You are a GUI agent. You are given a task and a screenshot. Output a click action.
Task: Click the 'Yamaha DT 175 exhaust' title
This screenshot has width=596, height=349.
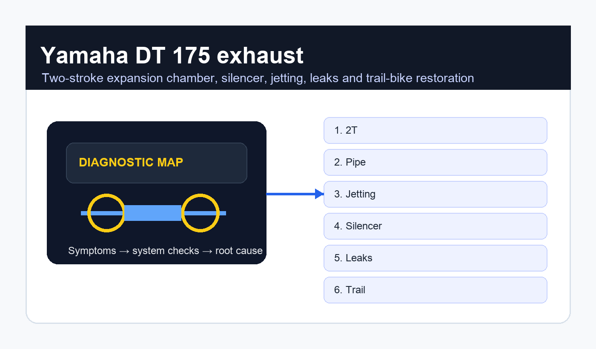[x=172, y=55]
